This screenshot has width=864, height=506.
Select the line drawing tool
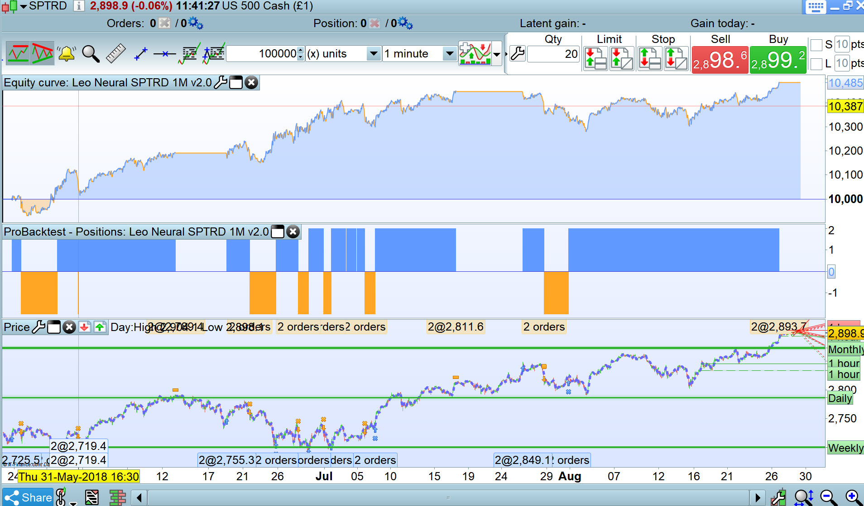(141, 54)
